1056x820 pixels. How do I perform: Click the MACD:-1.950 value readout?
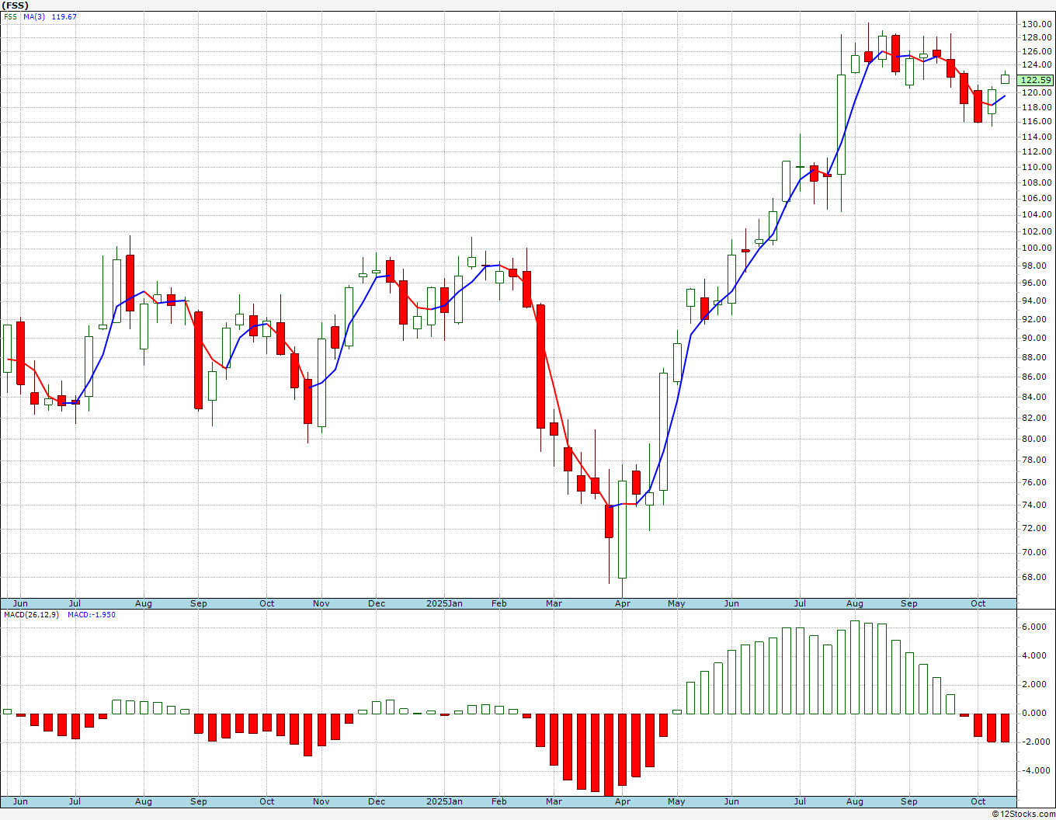(x=92, y=615)
